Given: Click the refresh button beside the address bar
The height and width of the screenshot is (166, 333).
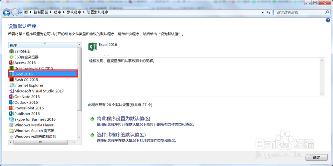Looking at the screenshot, I should (x=269, y=12).
